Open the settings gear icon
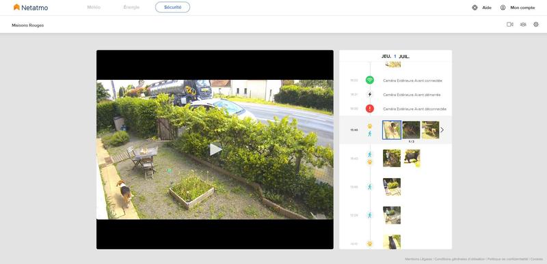This screenshot has width=547, height=264. coord(536,25)
